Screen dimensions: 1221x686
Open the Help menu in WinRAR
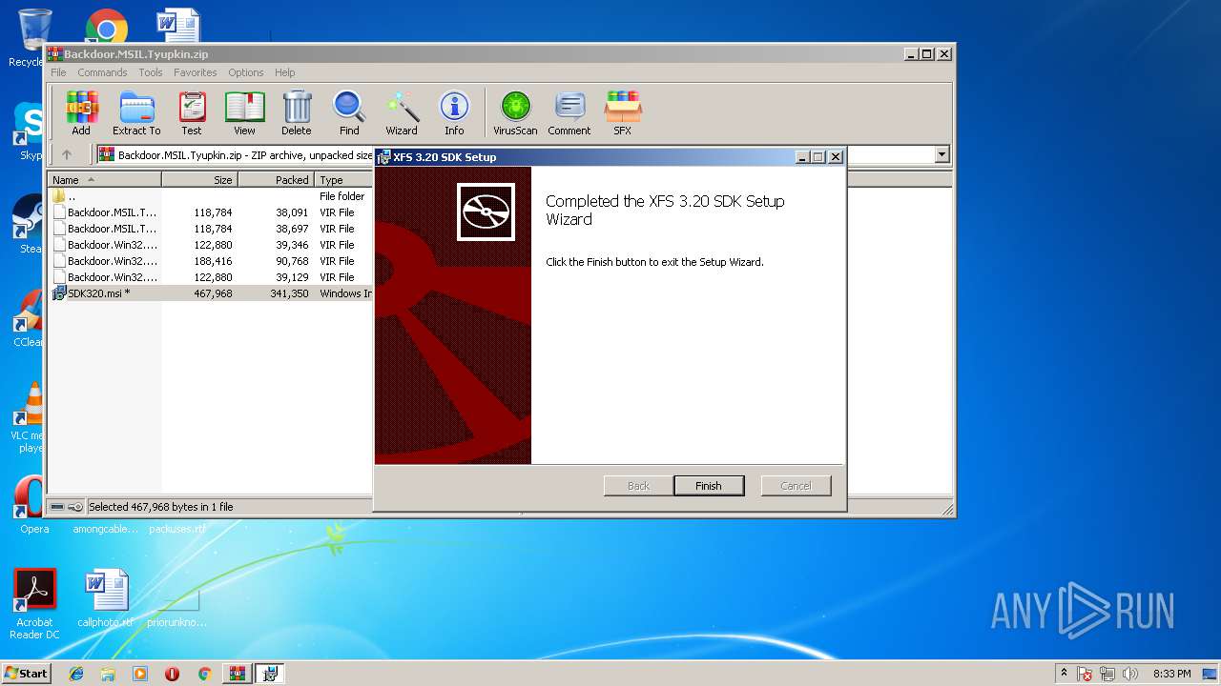pyautogui.click(x=285, y=72)
